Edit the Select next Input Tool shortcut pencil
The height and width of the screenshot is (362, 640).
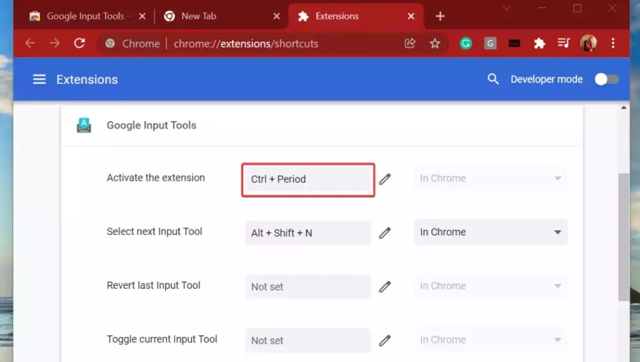(384, 233)
